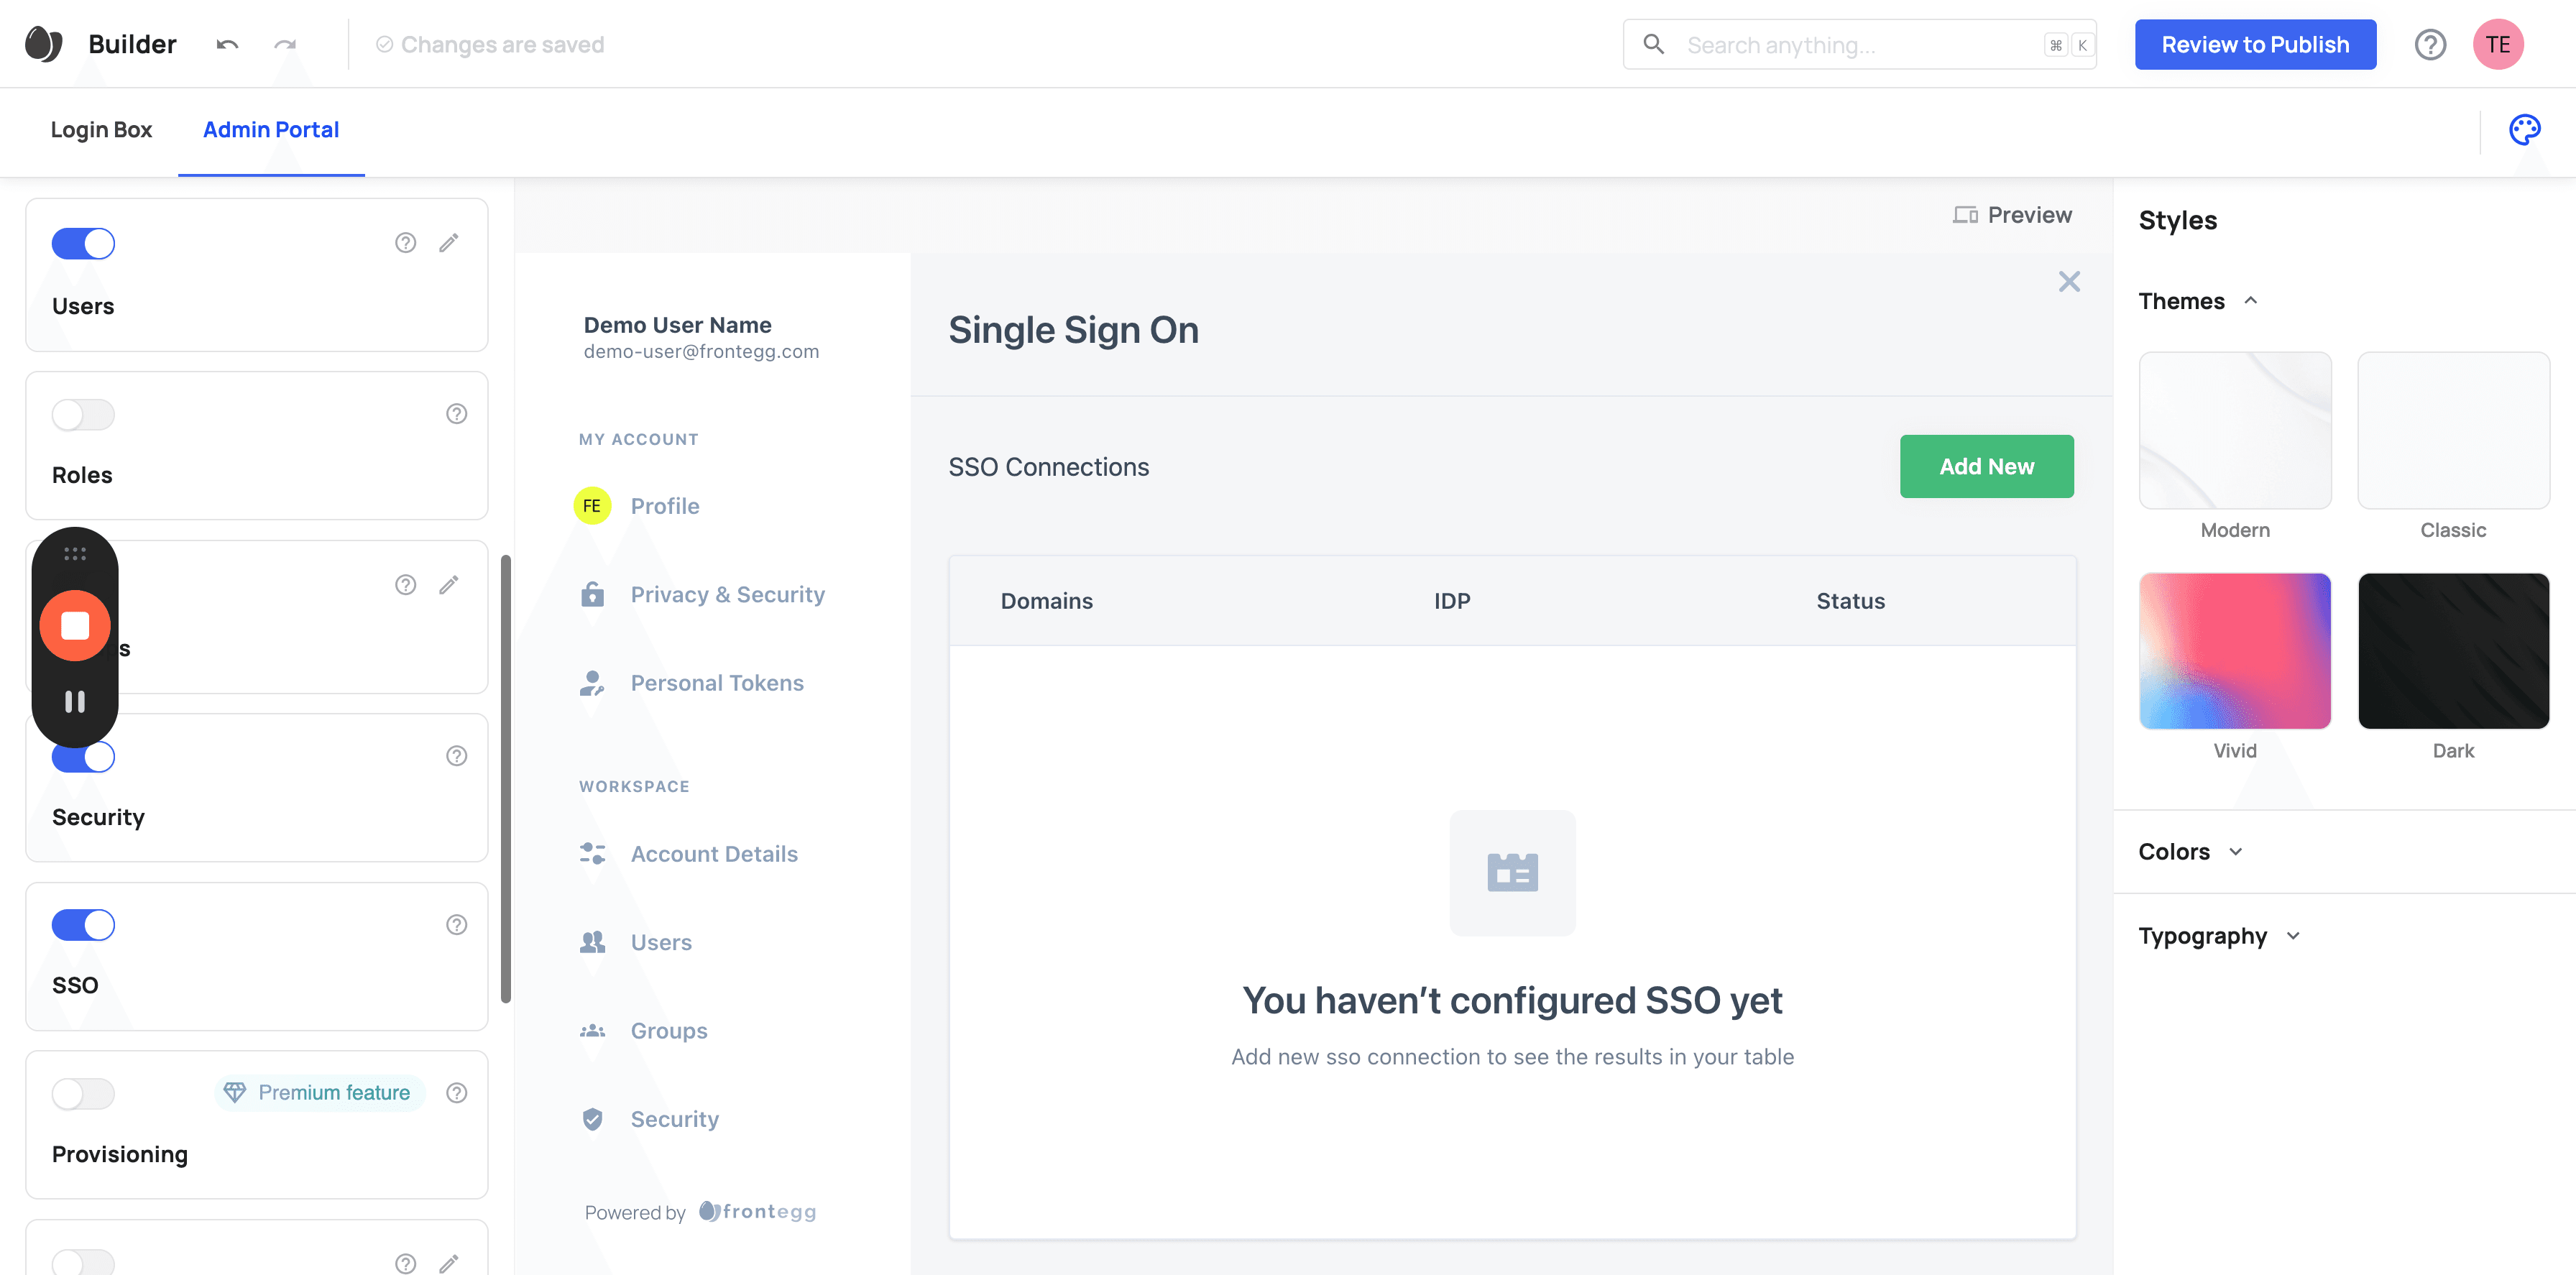Disable the SSO toggle
This screenshot has width=2576, height=1275.
coord(83,925)
